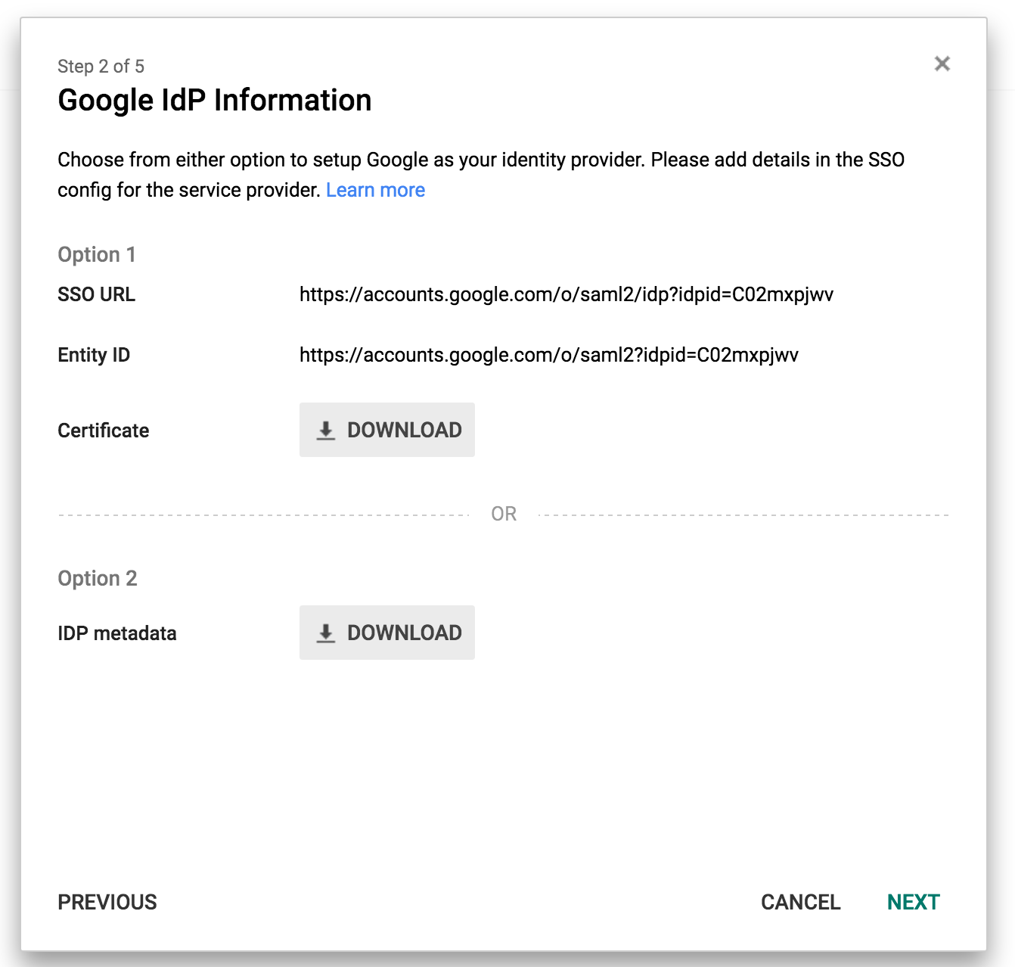Close the Google IdP Information dialog

942,64
